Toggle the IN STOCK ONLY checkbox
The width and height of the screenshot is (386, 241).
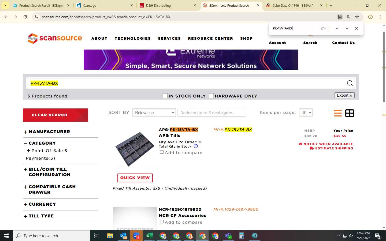pos(165,96)
